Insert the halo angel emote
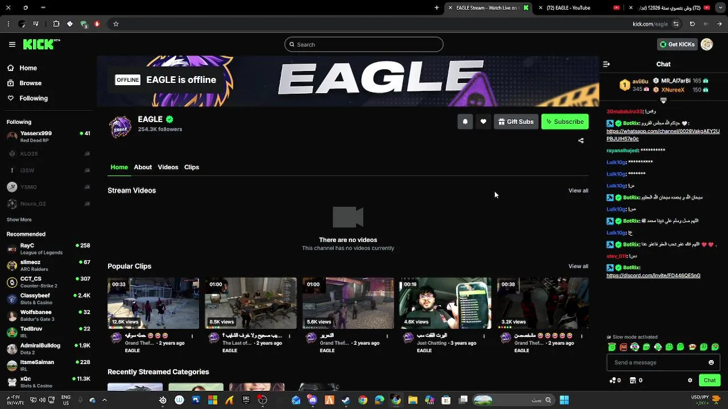This screenshot has width=728, height=409. [612, 347]
